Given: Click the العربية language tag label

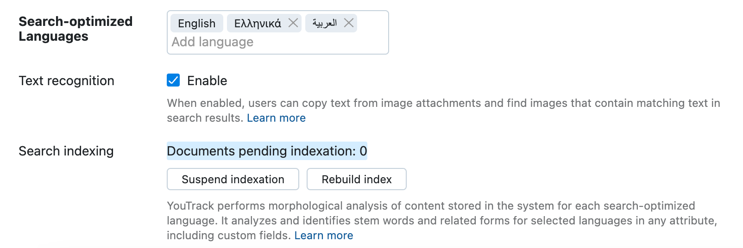Looking at the screenshot, I should coord(324,23).
